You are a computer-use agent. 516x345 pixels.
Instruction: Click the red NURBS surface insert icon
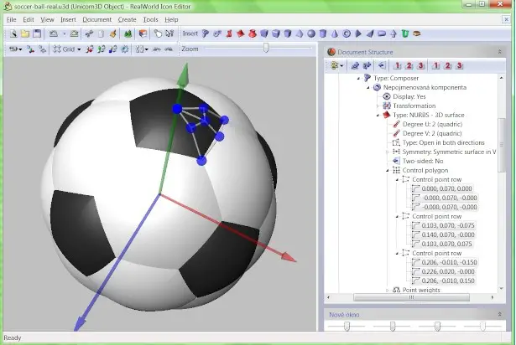click(x=241, y=33)
